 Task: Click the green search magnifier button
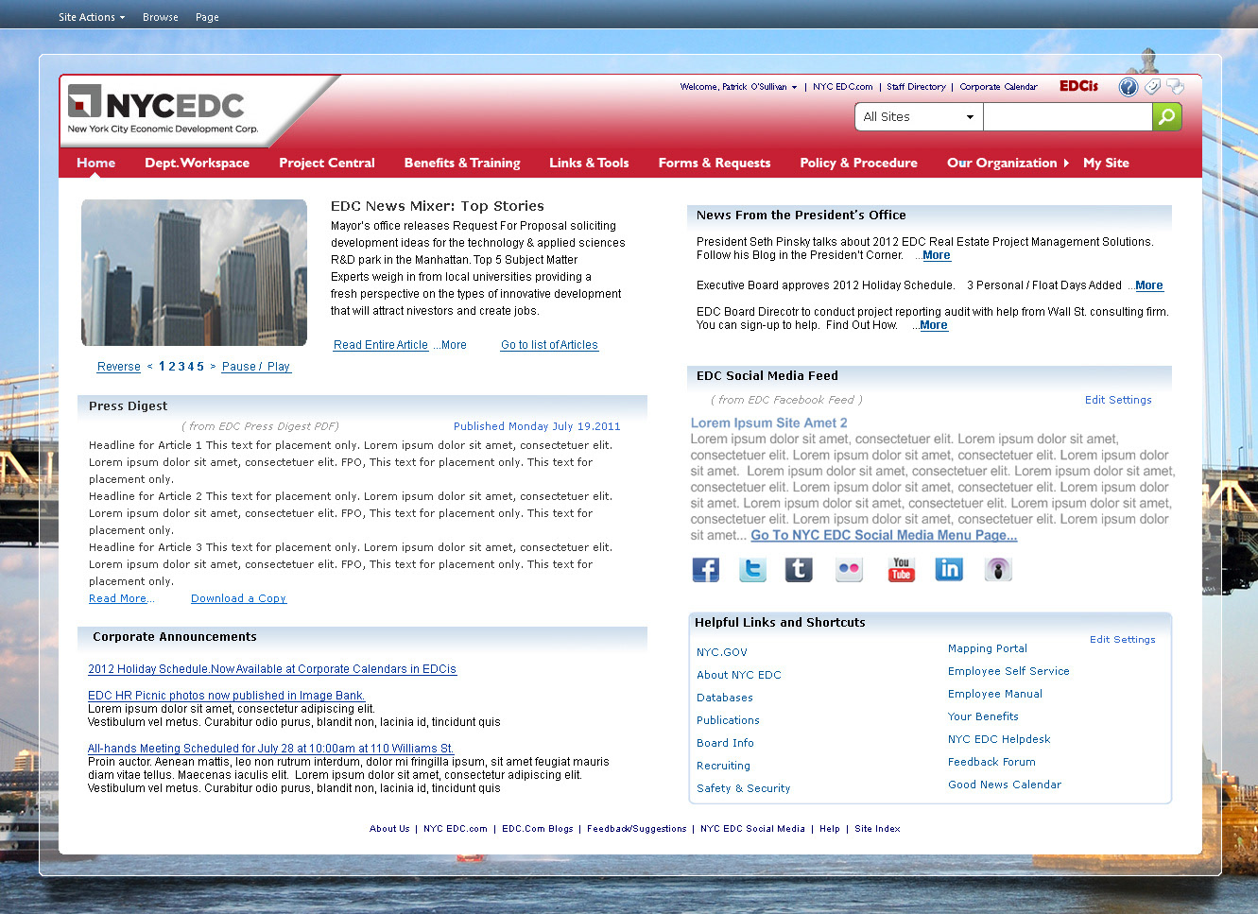[x=1167, y=116]
